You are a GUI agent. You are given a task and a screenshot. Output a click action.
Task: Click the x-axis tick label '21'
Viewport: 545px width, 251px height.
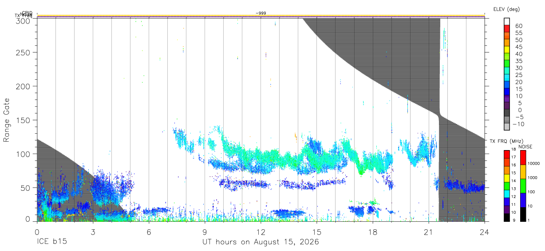[429, 232]
